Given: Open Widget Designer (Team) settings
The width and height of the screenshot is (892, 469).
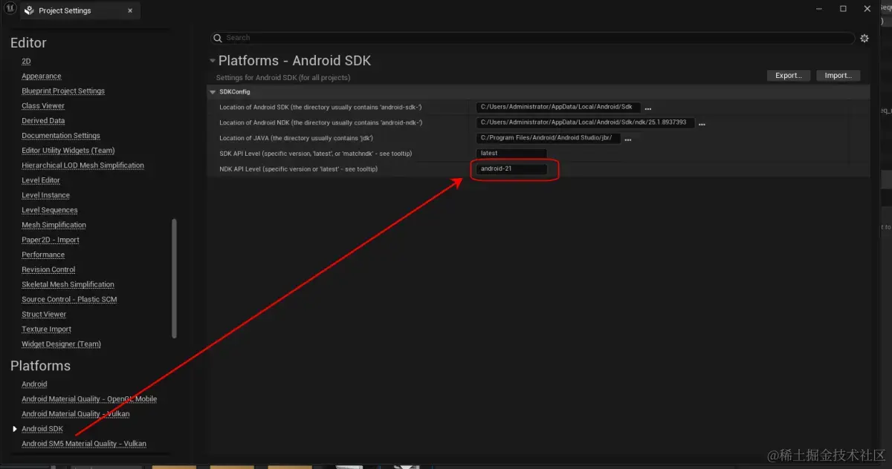Looking at the screenshot, I should 61,344.
